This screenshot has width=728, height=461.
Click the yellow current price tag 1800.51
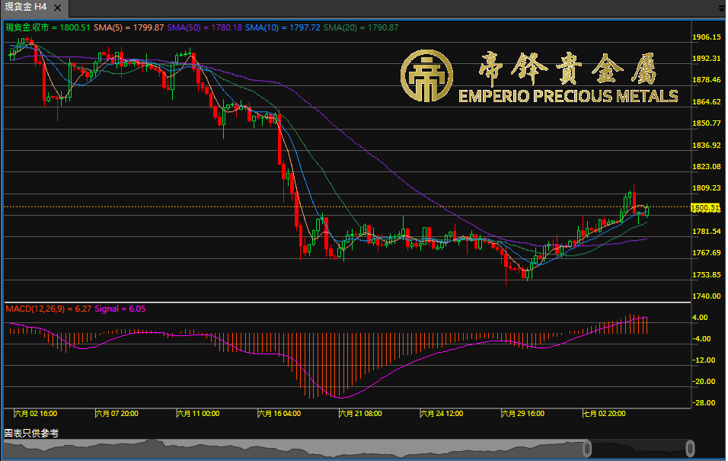(705, 207)
